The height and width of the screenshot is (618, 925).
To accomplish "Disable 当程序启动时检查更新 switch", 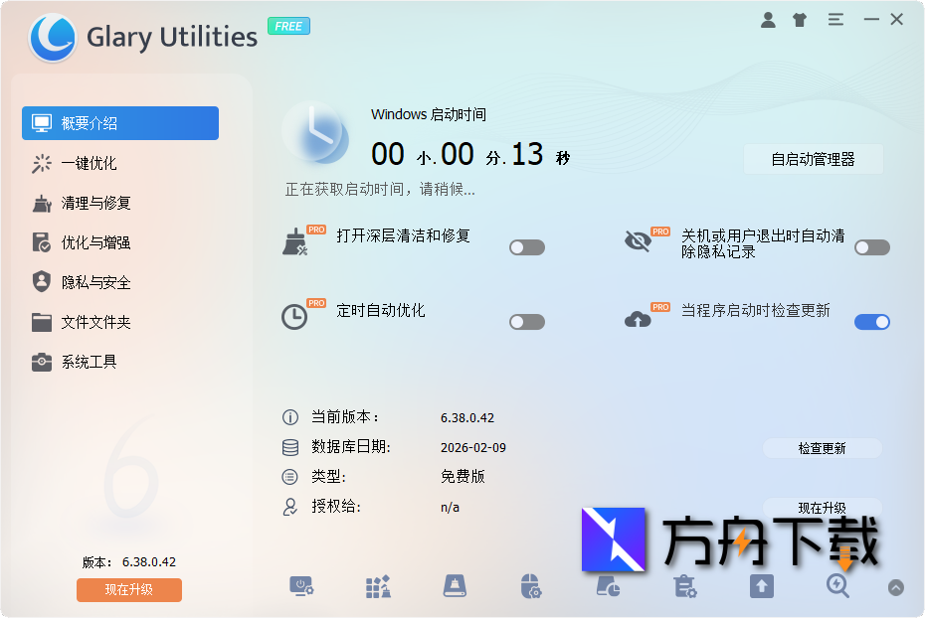I will 871,321.
